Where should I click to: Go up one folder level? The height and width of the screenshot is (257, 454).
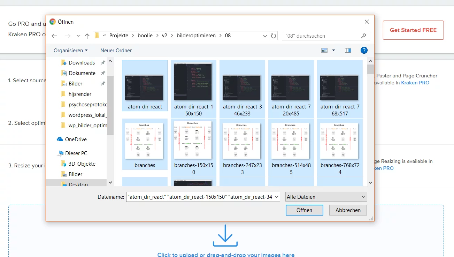[x=87, y=36]
